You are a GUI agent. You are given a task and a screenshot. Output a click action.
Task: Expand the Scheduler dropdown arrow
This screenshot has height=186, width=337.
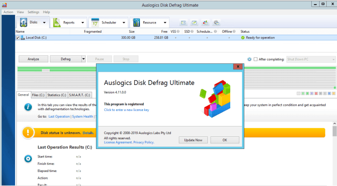click(124, 22)
